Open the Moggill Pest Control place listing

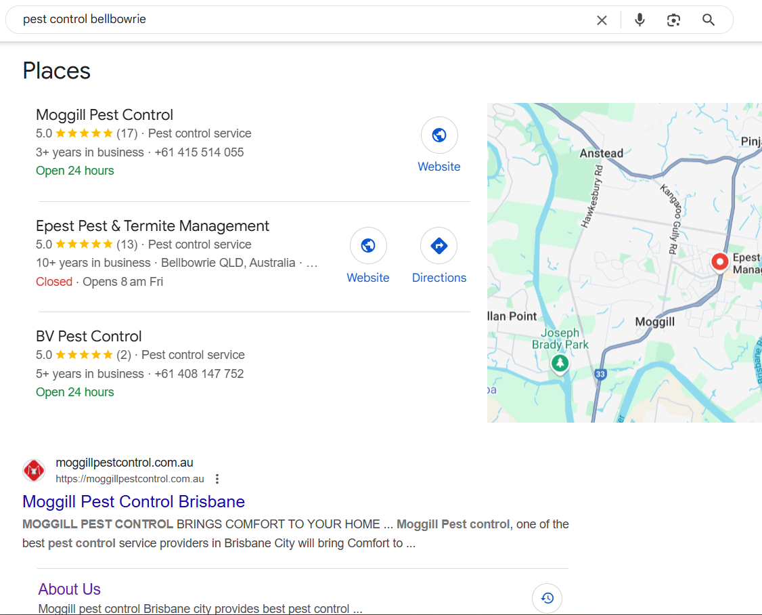coord(104,115)
